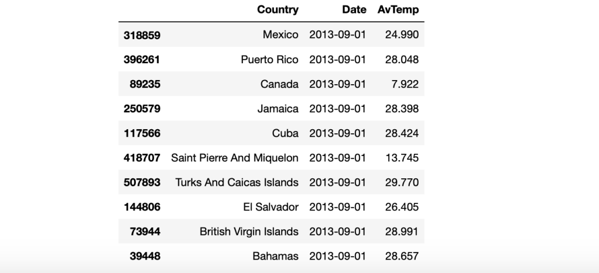Select row index 318859

(142, 35)
